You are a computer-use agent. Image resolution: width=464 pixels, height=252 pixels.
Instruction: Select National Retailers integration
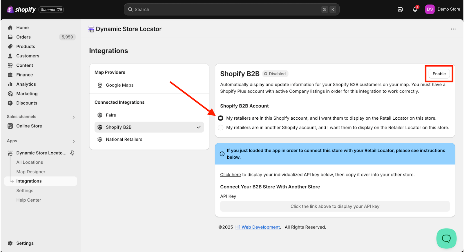(x=149, y=139)
